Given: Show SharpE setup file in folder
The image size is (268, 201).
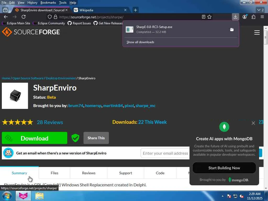Looking at the screenshot, I should [232, 30].
